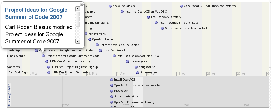Select the 'for administrators' event label
Viewport: 271px width, 109px height.
(x=126, y=96)
